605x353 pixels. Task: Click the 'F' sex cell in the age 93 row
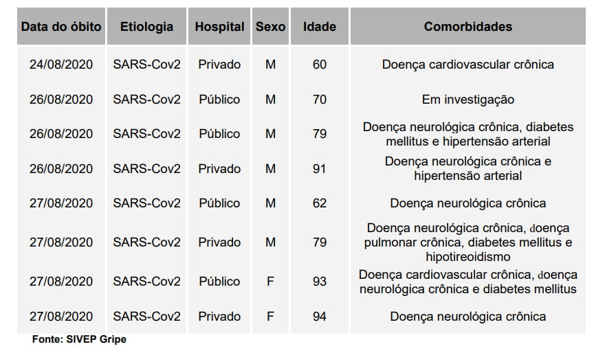[x=270, y=282]
